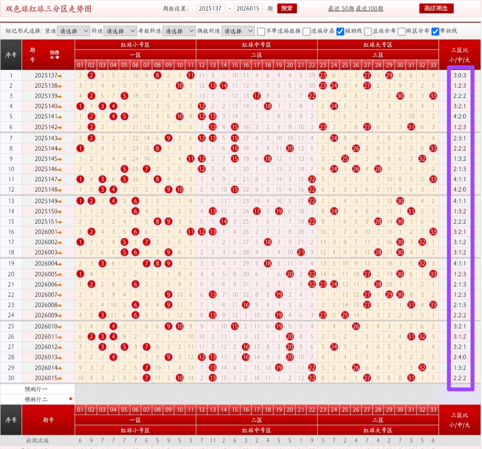The width and height of the screenshot is (482, 449).
Task: Click red ball 21 in row 2026003
Action: pyautogui.click(x=301, y=252)
